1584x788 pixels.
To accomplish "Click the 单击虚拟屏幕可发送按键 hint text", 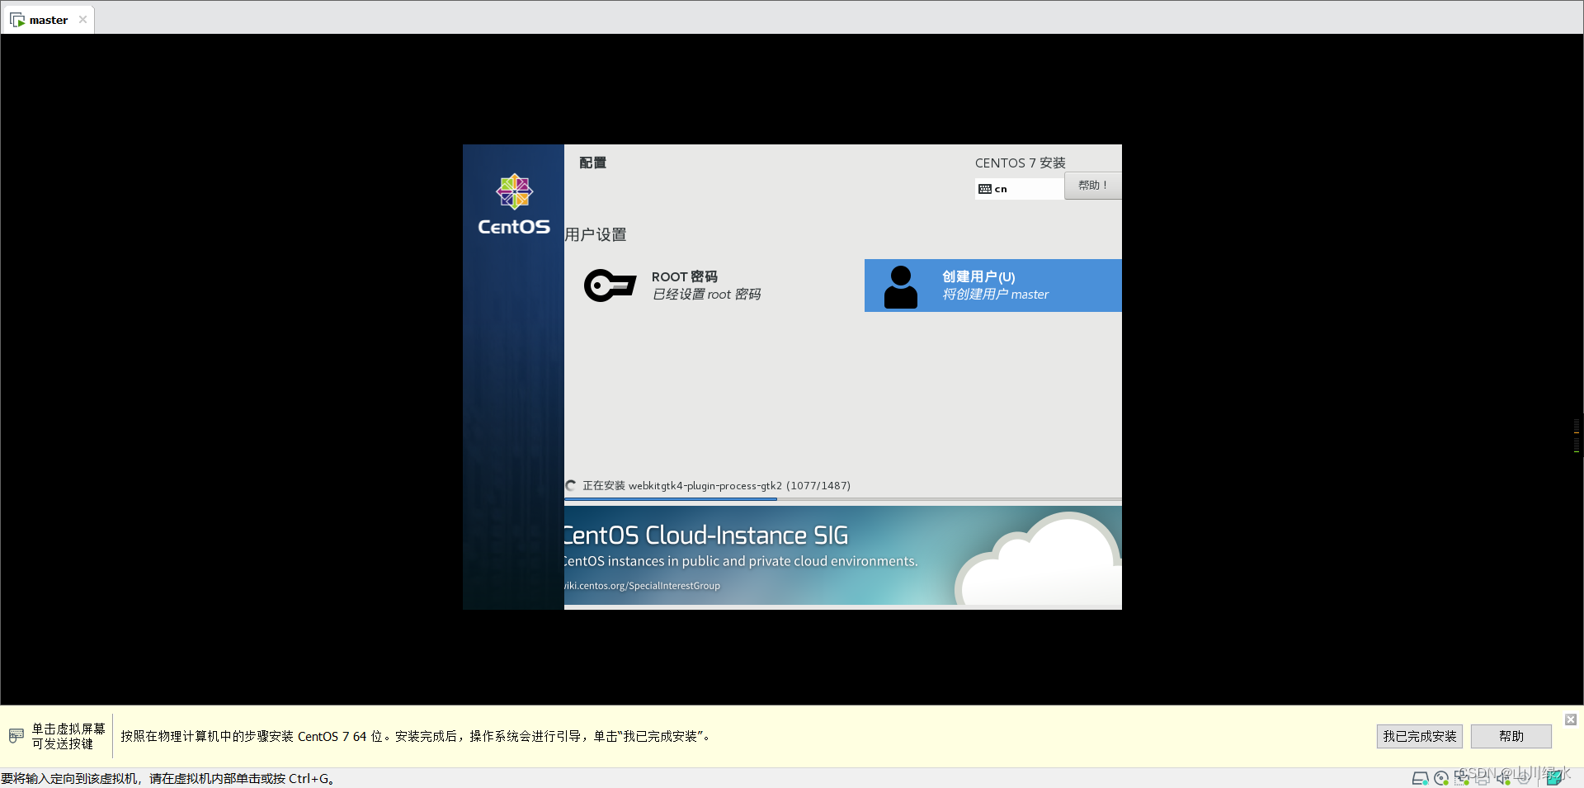I will 68,736.
